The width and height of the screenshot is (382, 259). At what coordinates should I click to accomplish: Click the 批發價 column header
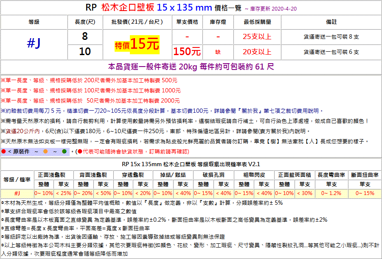[x=137, y=22]
